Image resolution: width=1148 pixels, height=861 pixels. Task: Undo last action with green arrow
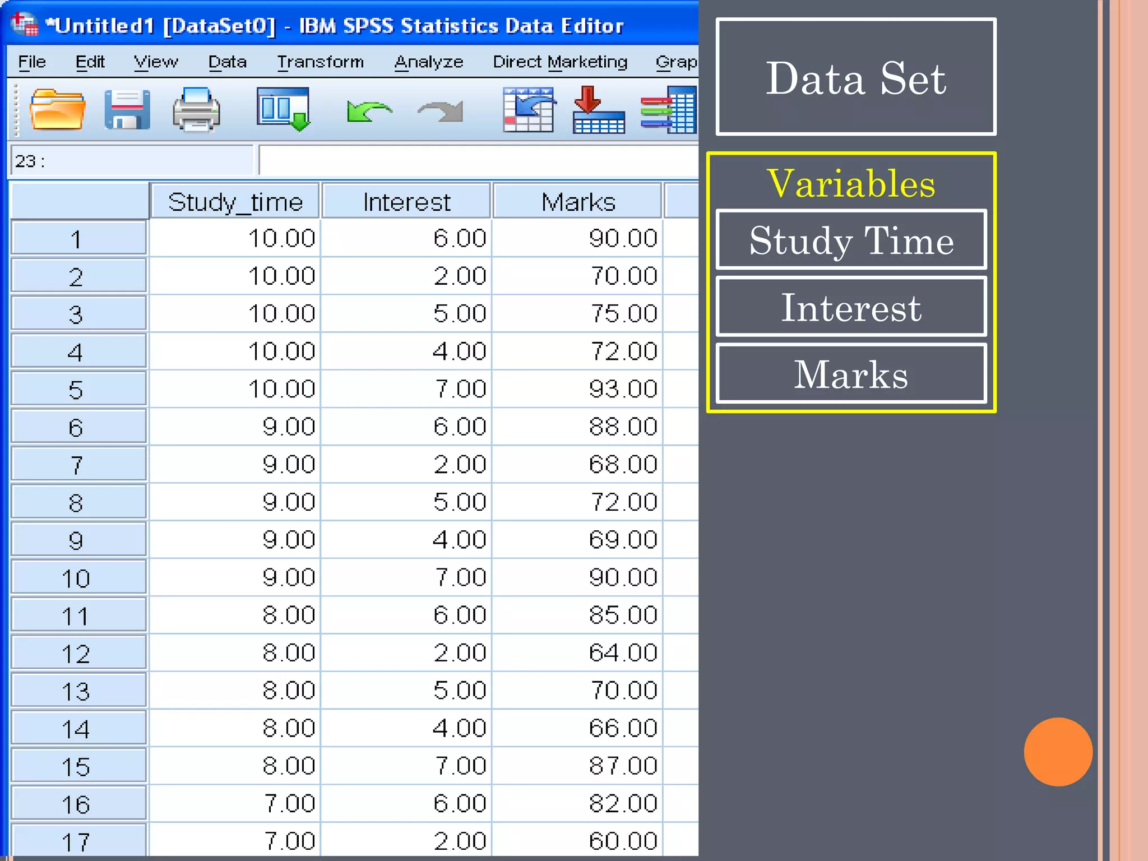pos(368,112)
